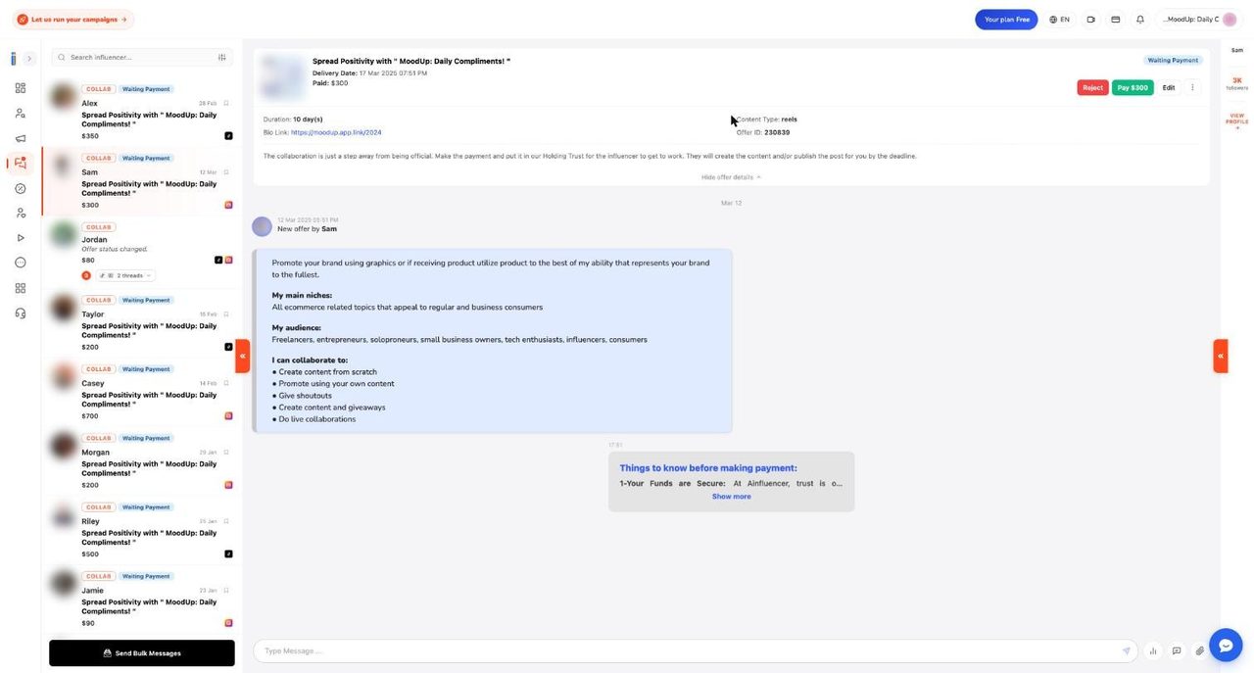Open the search filter settings icon

(x=222, y=57)
